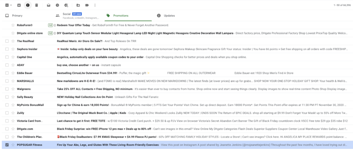Screen dimensions: 353x150
Task: Uncheck the POPSUGAR Fitness email checkbox
Action: pos(7,145)
